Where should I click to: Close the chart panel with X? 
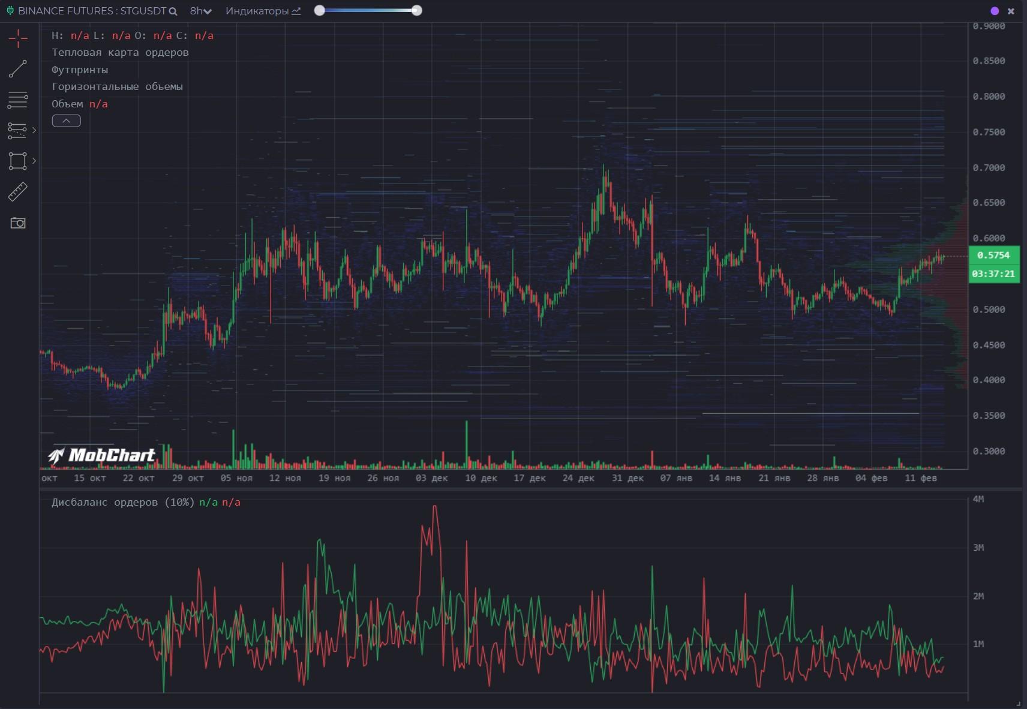click(1011, 11)
